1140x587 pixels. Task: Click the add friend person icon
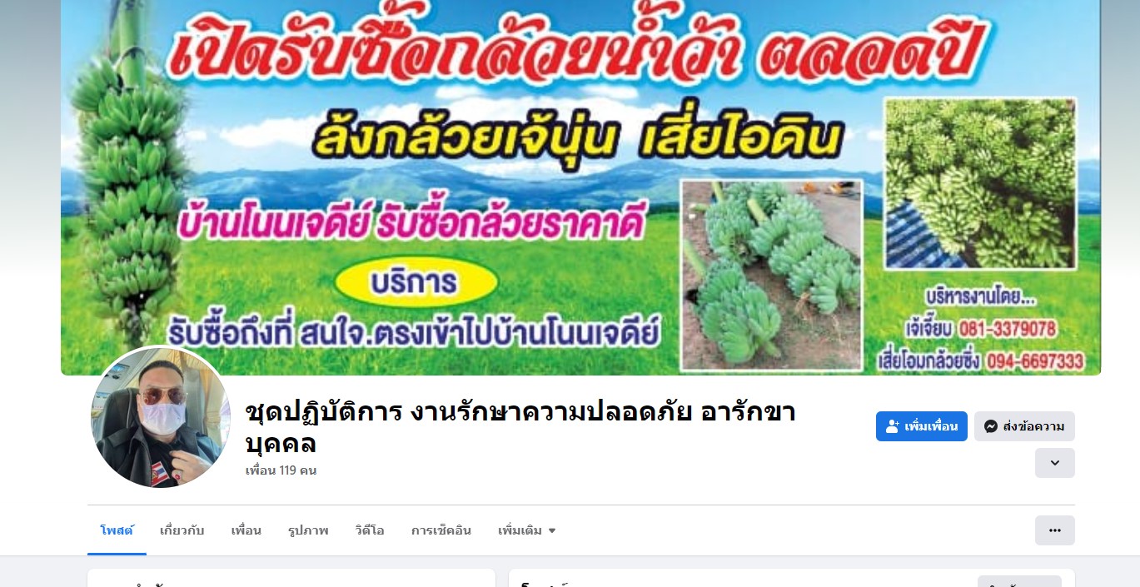(x=893, y=426)
